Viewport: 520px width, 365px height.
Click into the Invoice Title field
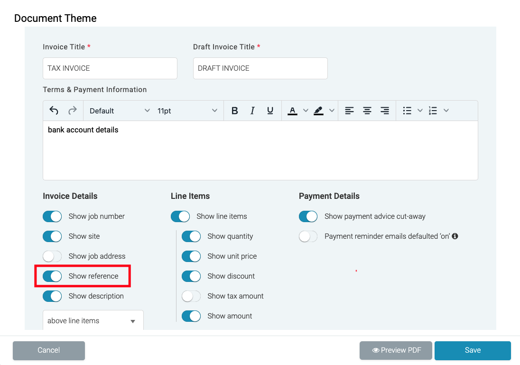[x=110, y=68]
